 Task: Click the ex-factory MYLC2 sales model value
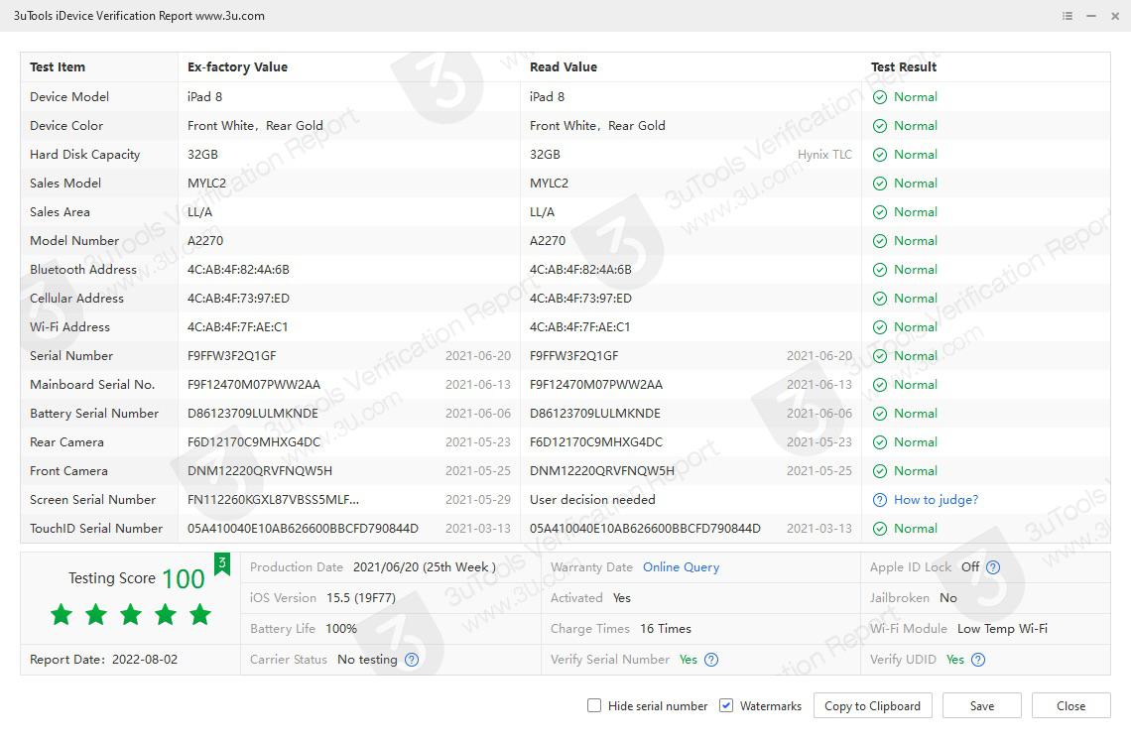coord(206,184)
